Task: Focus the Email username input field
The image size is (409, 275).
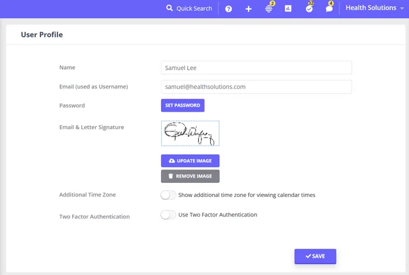Action: pos(256,87)
